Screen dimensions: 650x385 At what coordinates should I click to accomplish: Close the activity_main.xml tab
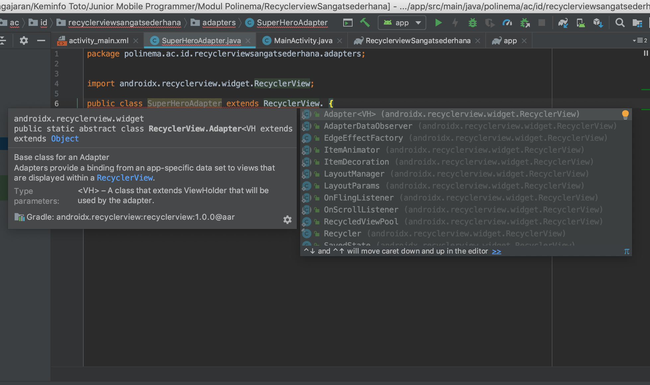(136, 40)
